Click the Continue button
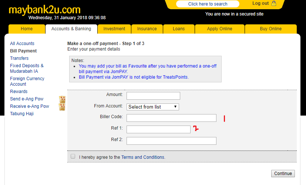The image size is (306, 185). pyautogui.click(x=283, y=174)
